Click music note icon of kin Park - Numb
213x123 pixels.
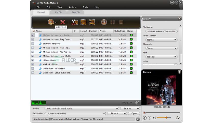pyautogui.click(x=40, y=64)
